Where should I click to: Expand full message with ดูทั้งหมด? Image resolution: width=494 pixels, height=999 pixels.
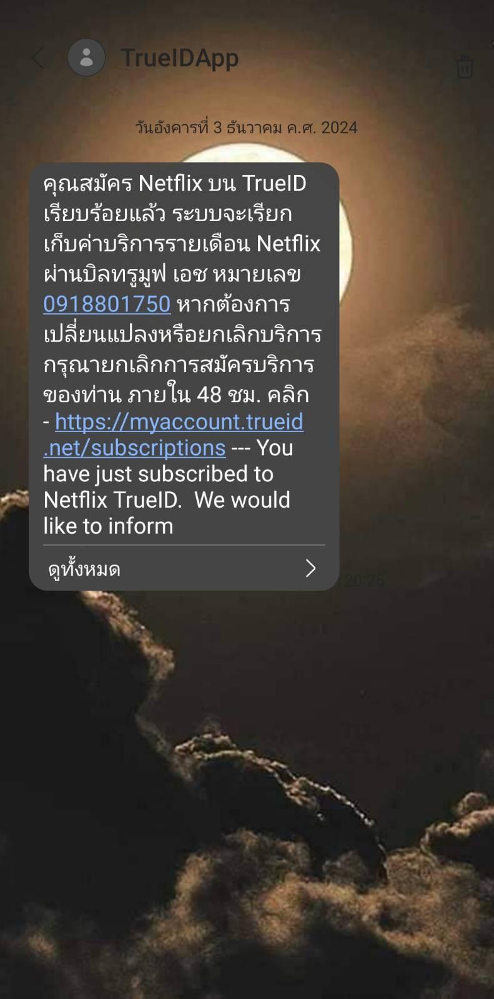pos(84,569)
